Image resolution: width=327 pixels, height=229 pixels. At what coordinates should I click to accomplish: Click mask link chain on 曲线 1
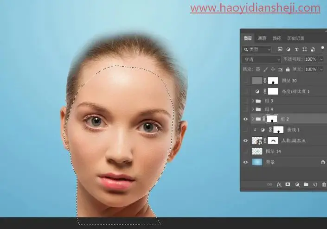270,130
